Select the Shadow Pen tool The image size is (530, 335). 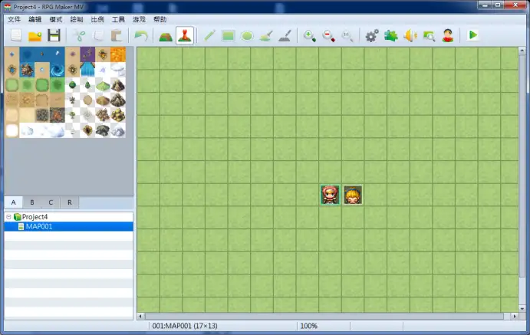coord(285,35)
